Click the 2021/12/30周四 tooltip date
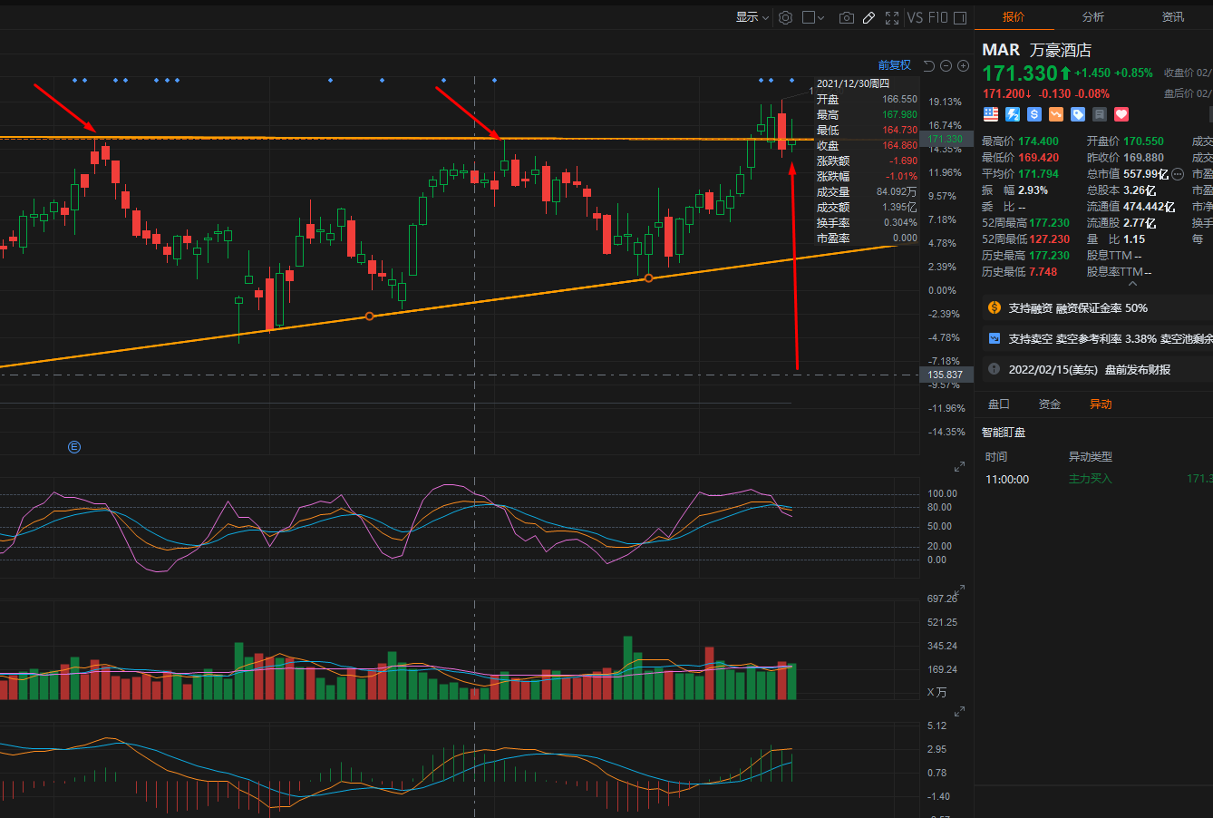Image resolution: width=1213 pixels, height=818 pixels. (x=853, y=83)
